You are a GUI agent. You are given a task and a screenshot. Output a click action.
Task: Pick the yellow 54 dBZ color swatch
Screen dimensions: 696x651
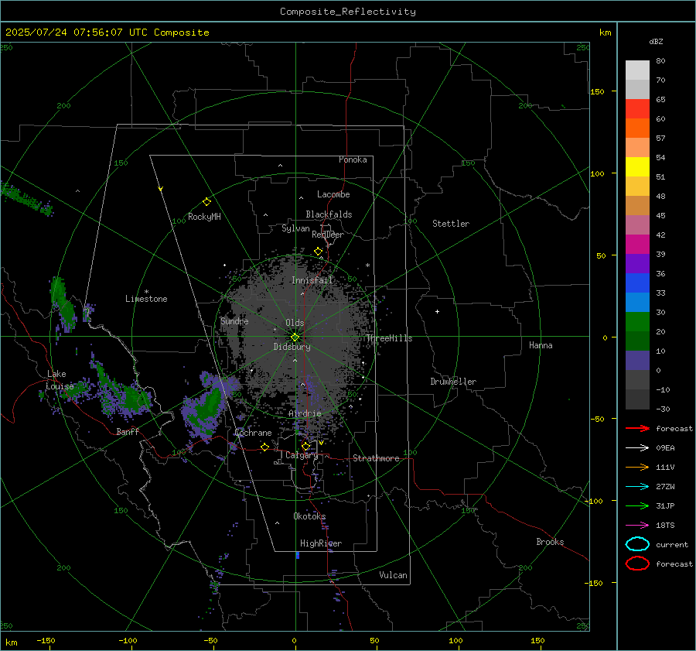tap(637, 166)
